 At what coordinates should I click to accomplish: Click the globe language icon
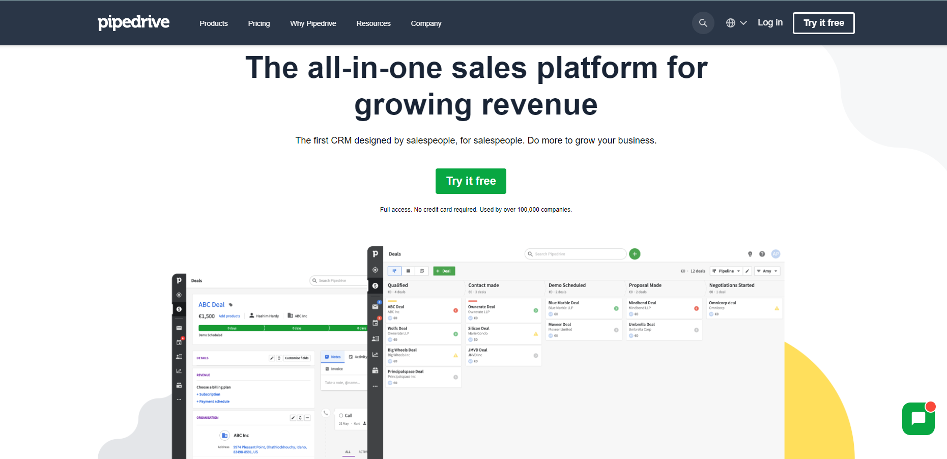pos(731,23)
